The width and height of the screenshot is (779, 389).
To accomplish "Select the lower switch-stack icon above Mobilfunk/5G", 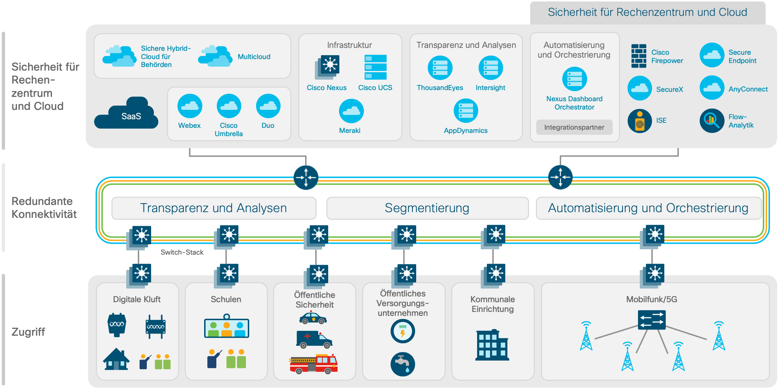I will pos(652,276).
